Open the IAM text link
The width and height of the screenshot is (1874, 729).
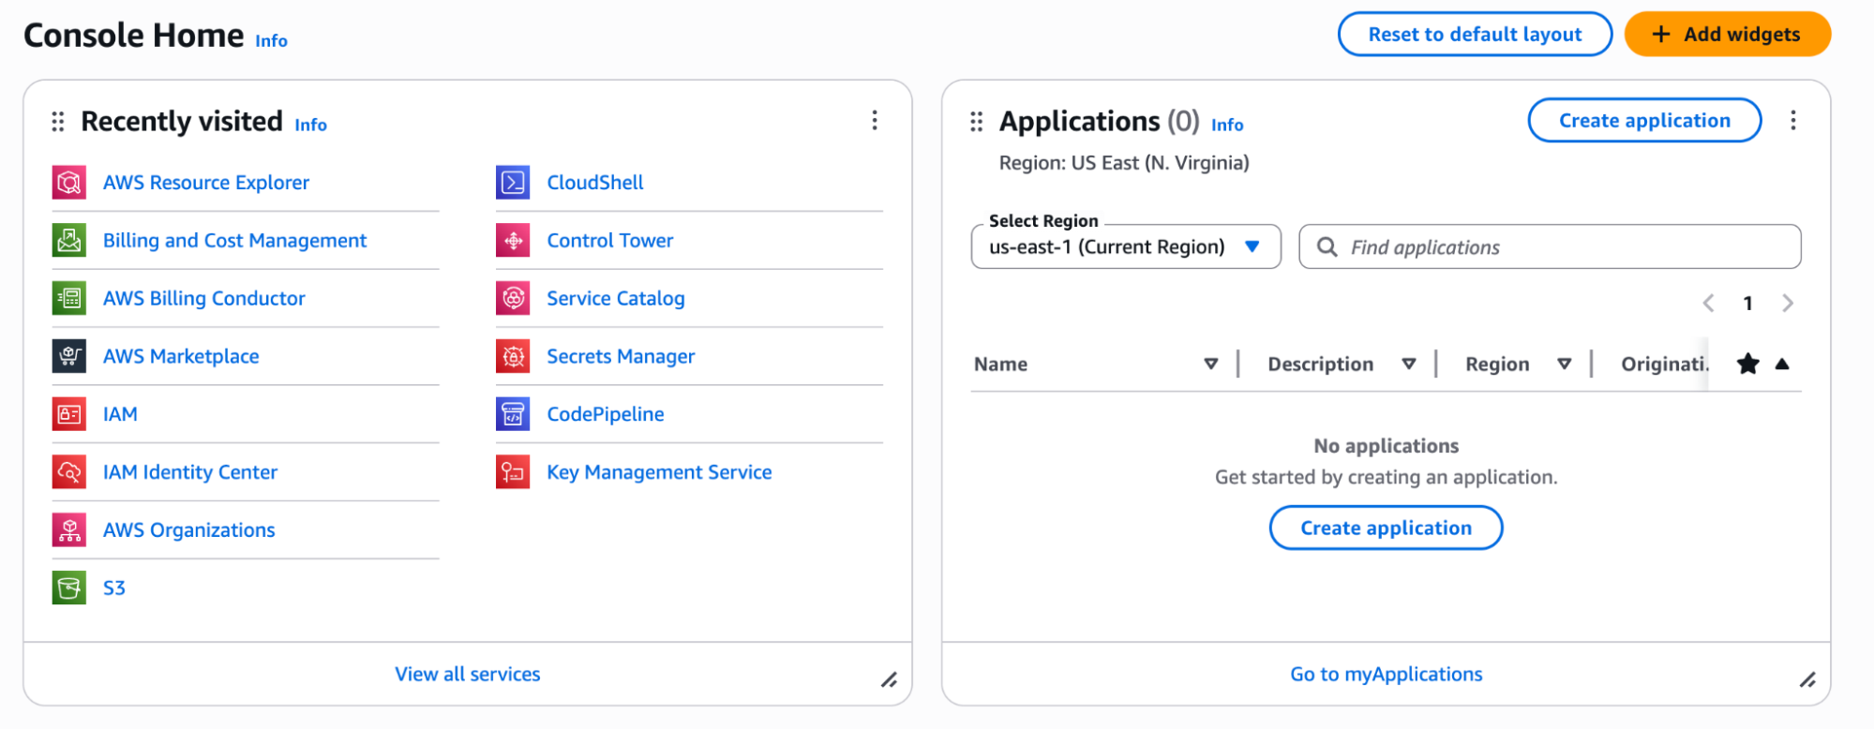120,414
